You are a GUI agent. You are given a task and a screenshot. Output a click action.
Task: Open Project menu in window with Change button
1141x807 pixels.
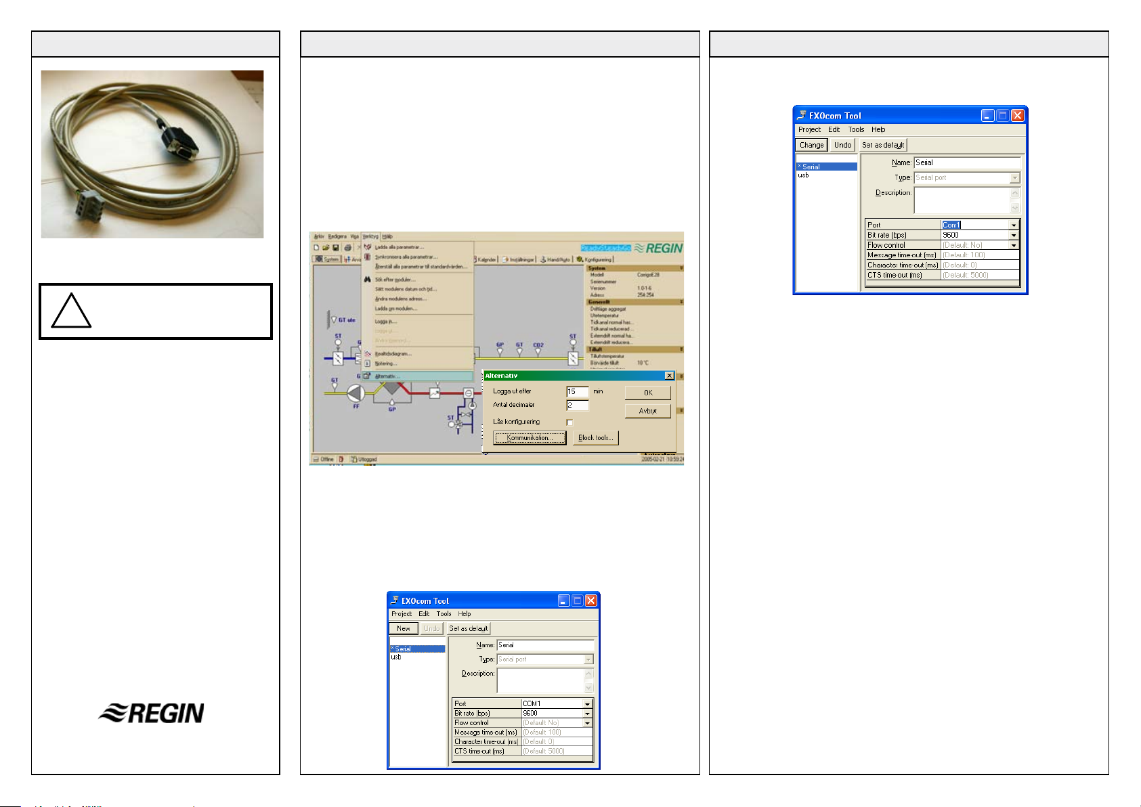[809, 129]
